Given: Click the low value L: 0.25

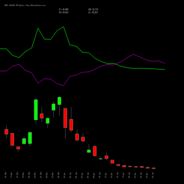Looking at the screenshot, I should pyautogui.click(x=93, y=13).
